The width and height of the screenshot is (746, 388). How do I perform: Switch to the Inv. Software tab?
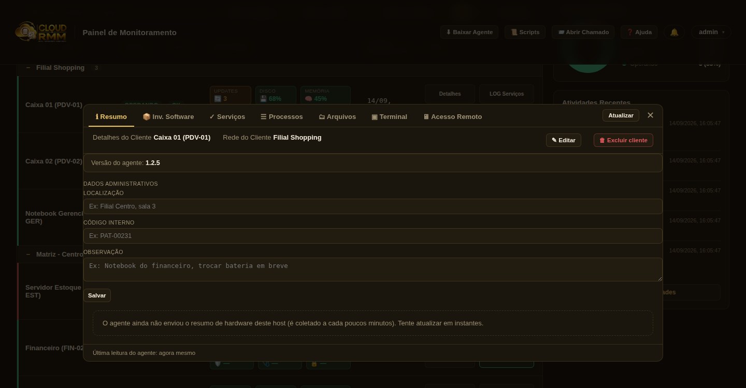tap(168, 117)
